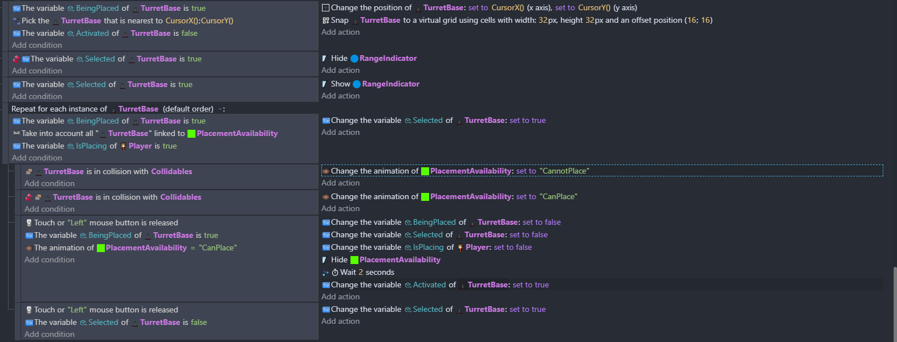Image resolution: width=897 pixels, height=342 pixels.
Task: Click the "CannotPlace" animation parameter
Action: (564, 171)
